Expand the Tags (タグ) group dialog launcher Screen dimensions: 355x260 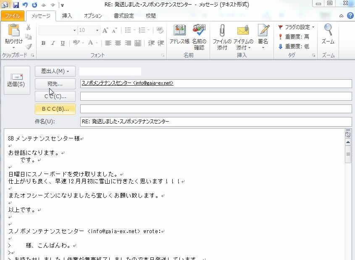[313, 55]
